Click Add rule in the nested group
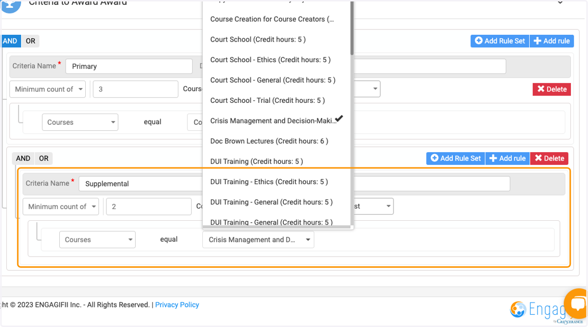Image resolution: width=588 pixels, height=327 pixels. pos(508,158)
